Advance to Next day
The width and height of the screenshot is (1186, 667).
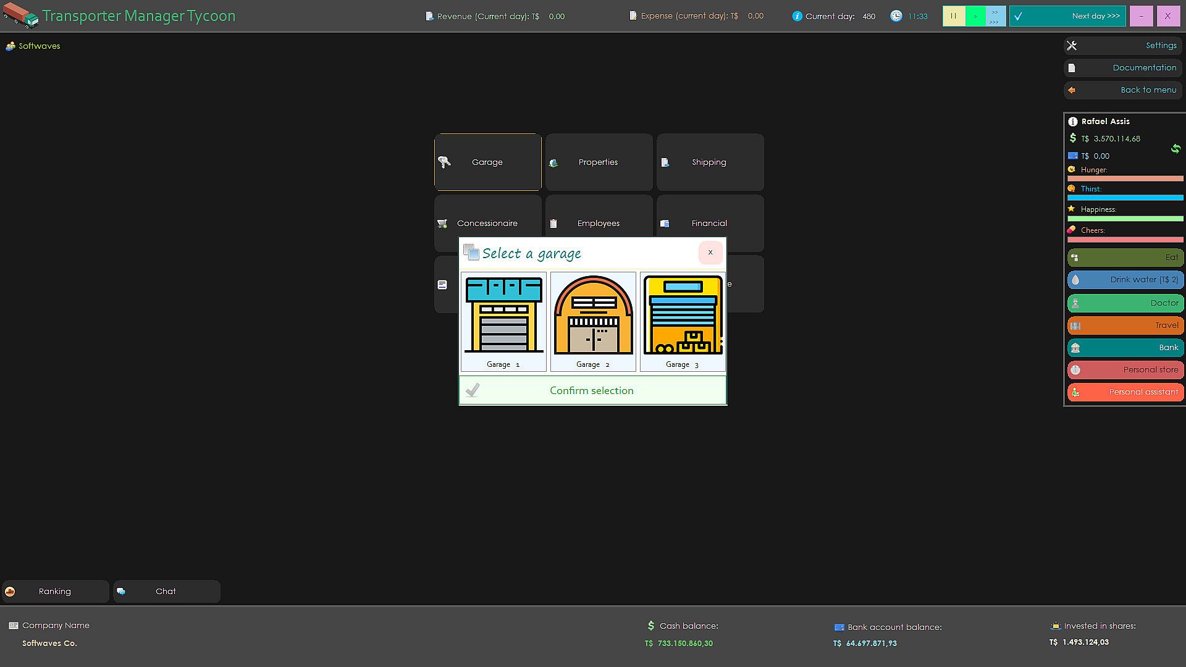pyautogui.click(x=1067, y=16)
